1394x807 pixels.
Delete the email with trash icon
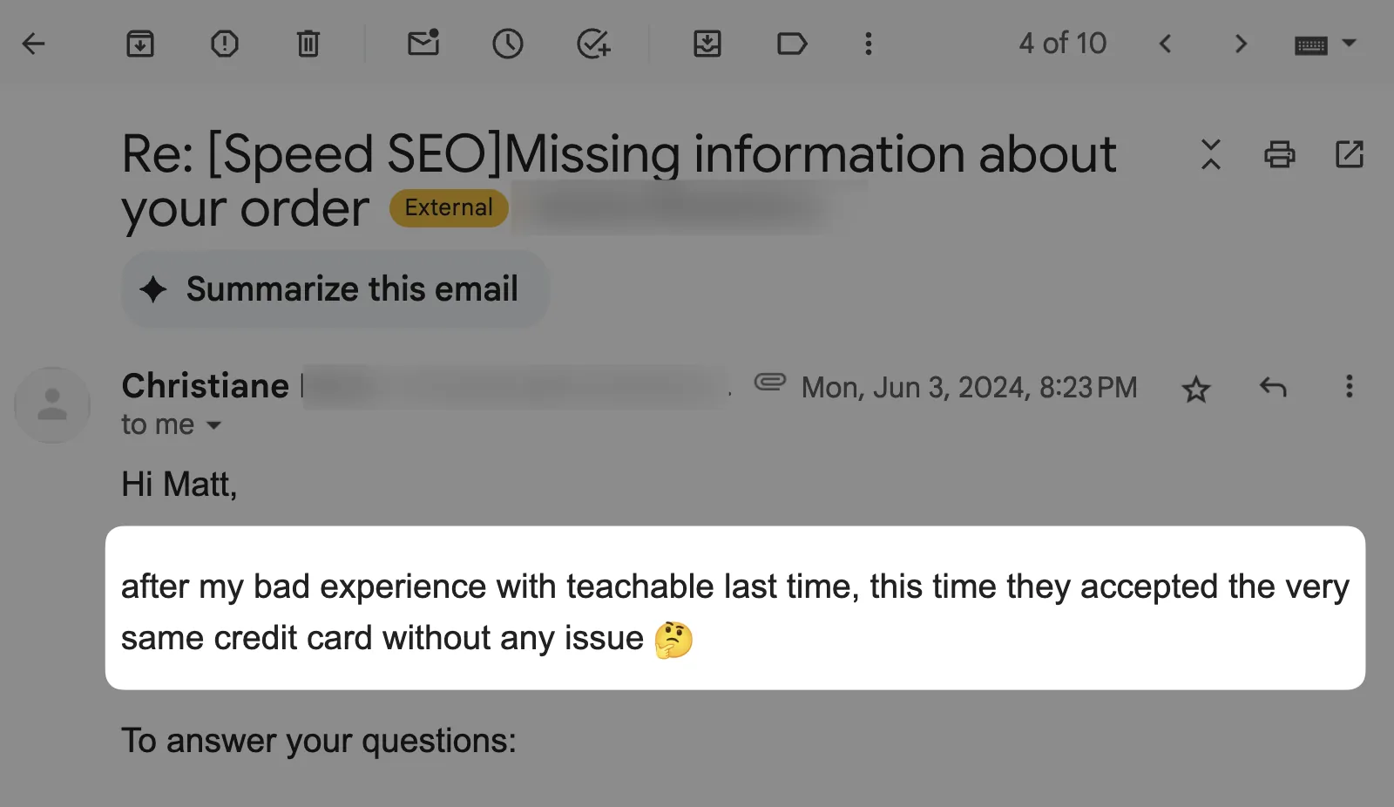(308, 44)
